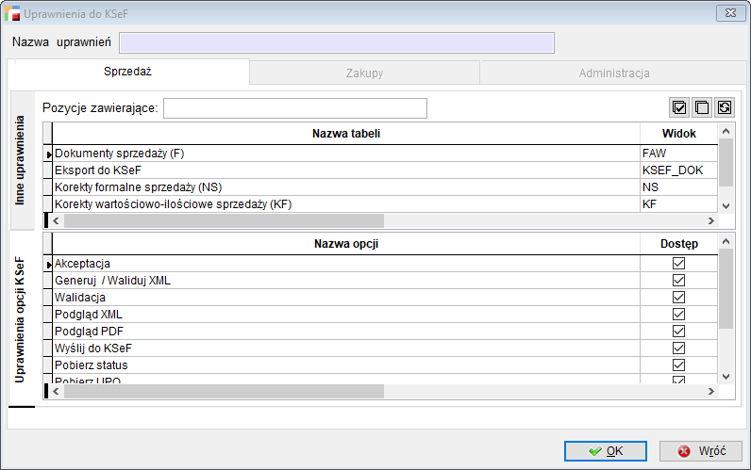The image size is (751, 470).
Task: Click the select-all checkmark icon
Action: click(679, 107)
